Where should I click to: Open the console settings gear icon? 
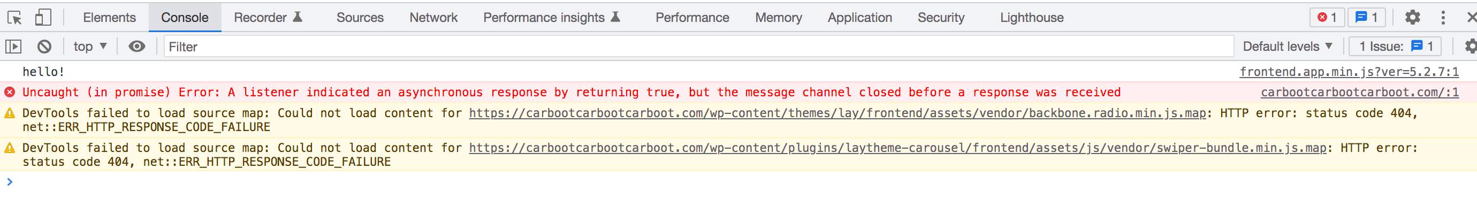click(x=1471, y=47)
